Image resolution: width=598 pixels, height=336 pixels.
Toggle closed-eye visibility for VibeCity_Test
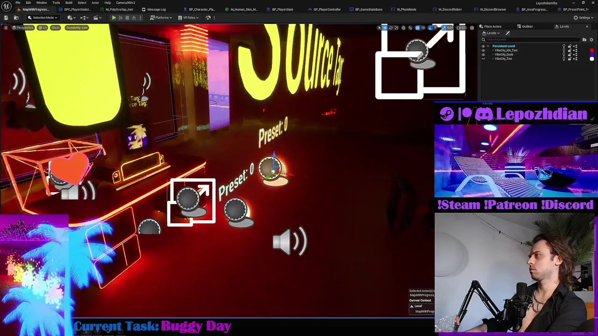[483, 59]
